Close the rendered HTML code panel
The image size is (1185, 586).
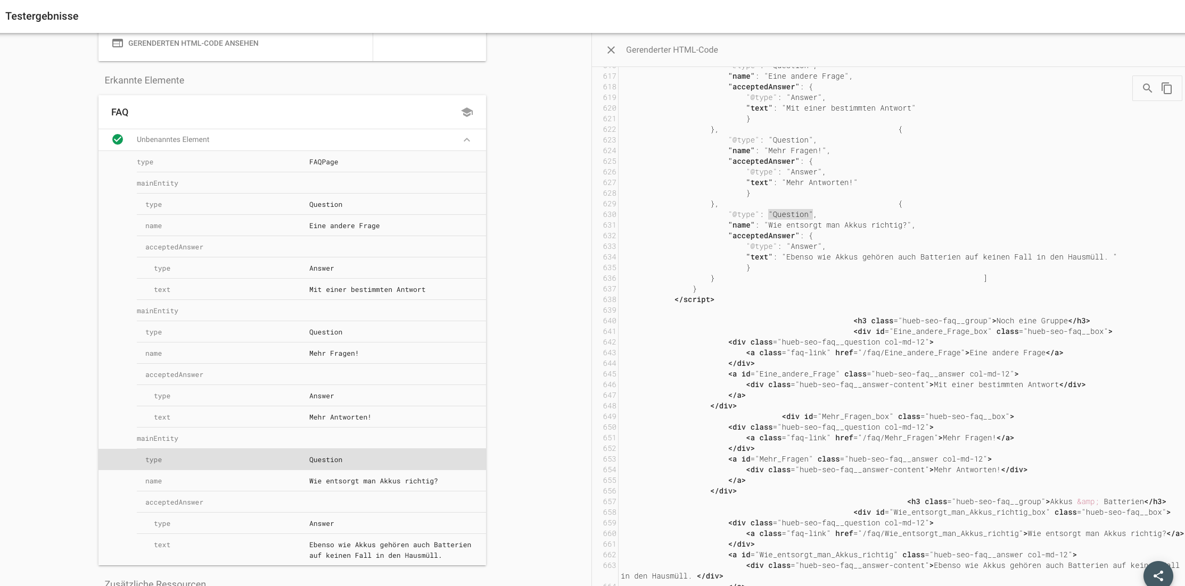[611, 50]
